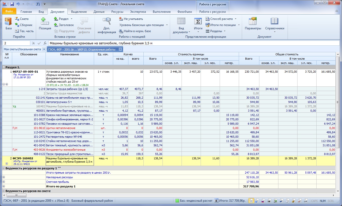Click the Итого по разделу 1 row

pyautogui.click(x=169, y=186)
